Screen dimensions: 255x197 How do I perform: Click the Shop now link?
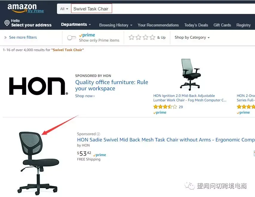(x=85, y=96)
